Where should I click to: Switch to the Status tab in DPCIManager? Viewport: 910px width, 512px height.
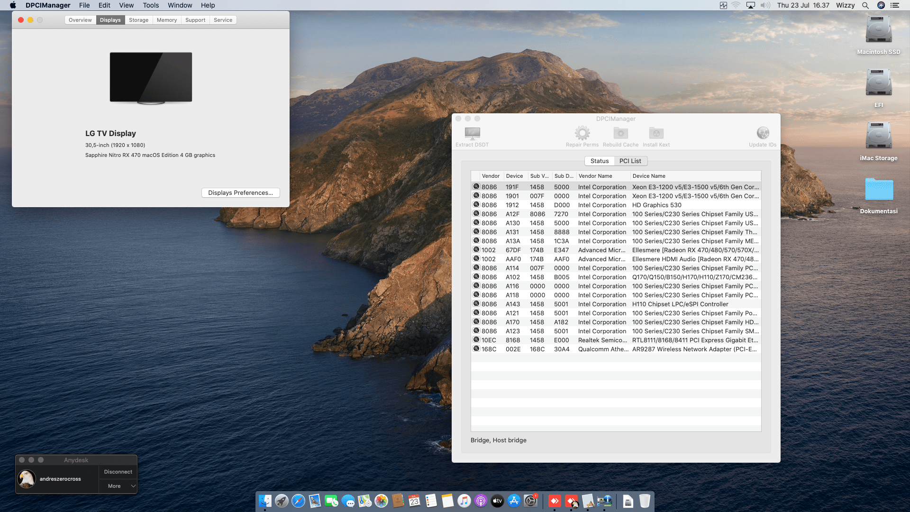point(600,161)
